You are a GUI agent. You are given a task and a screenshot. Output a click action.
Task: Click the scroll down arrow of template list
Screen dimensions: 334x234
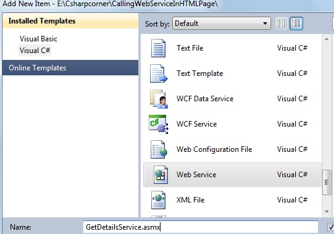[327, 211]
